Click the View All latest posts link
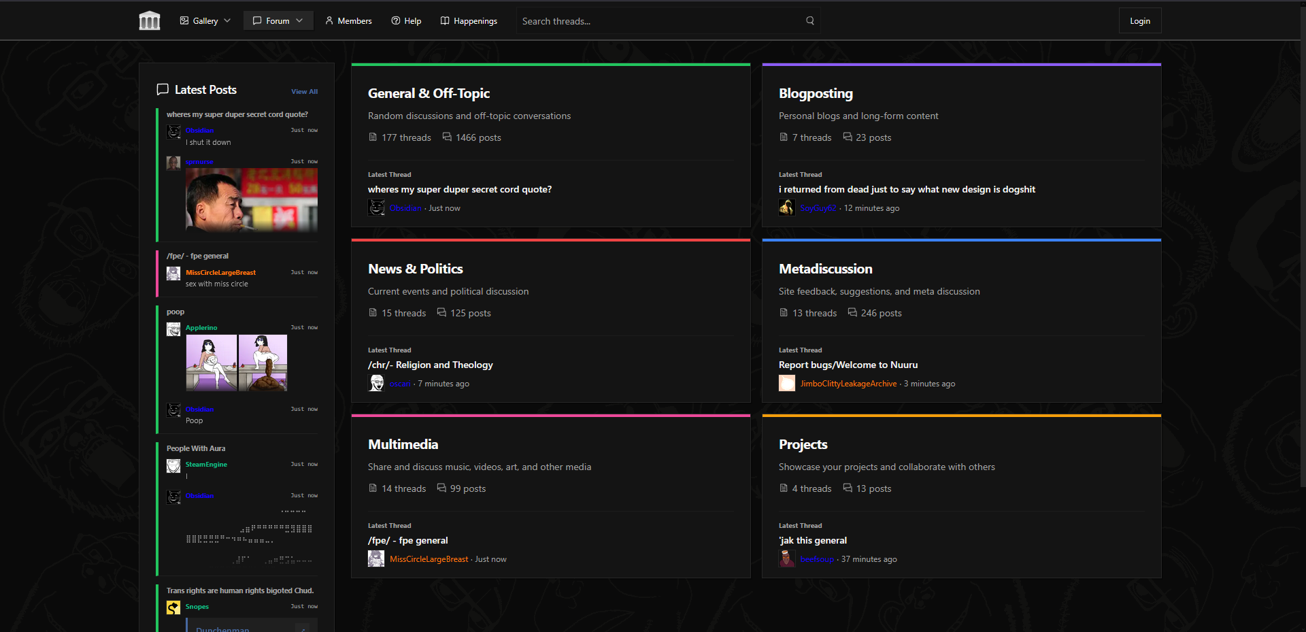Screen dimensions: 1306x632 (x=304, y=92)
